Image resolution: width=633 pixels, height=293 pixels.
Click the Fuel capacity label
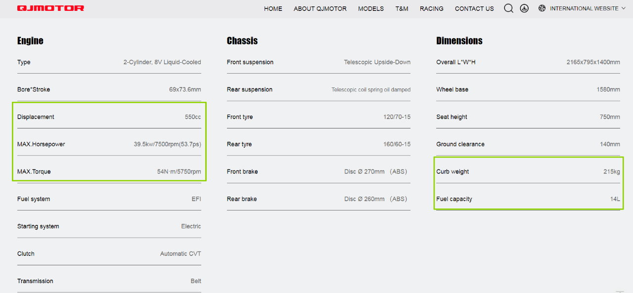454,199
